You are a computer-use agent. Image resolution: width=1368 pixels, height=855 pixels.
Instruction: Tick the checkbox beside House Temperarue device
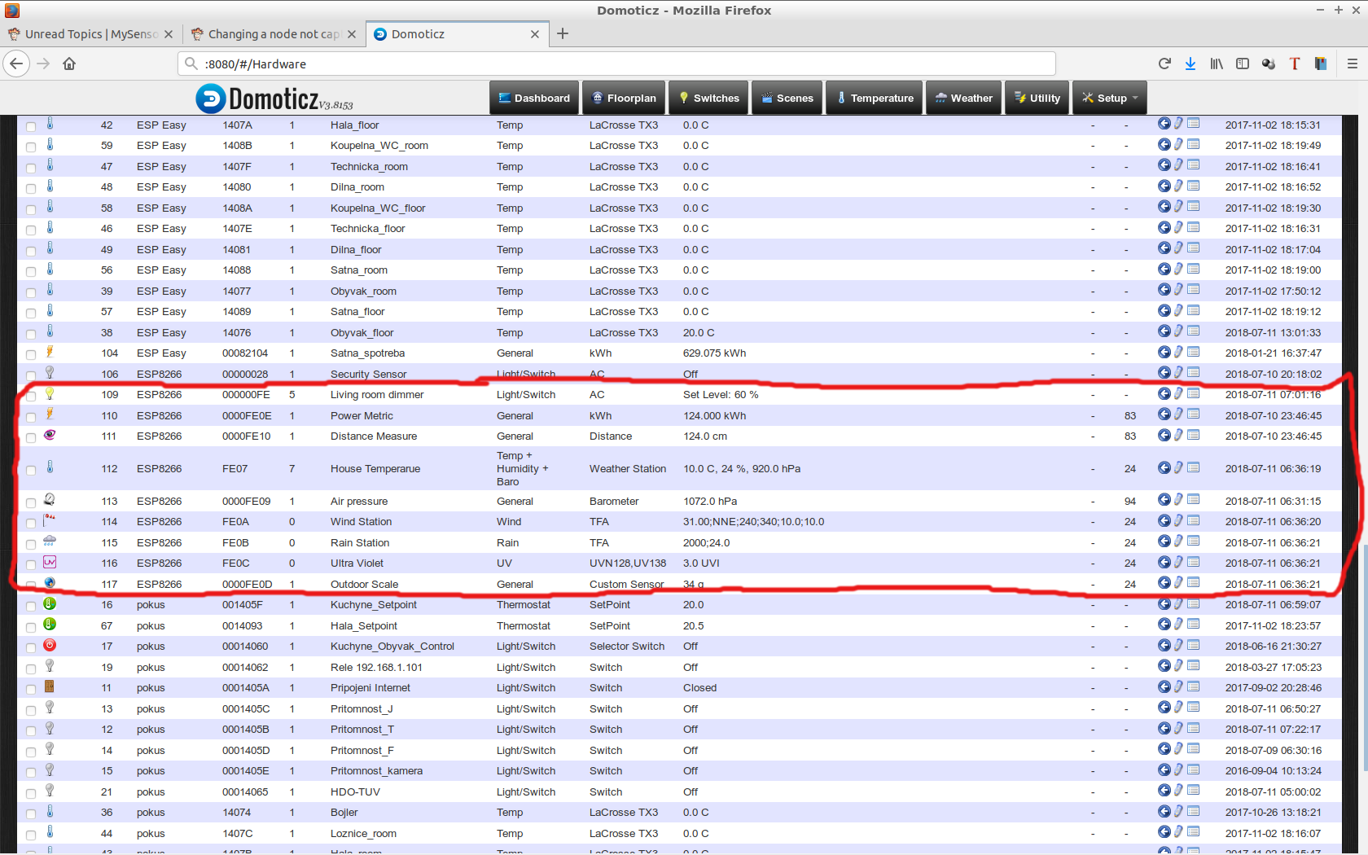[31, 470]
